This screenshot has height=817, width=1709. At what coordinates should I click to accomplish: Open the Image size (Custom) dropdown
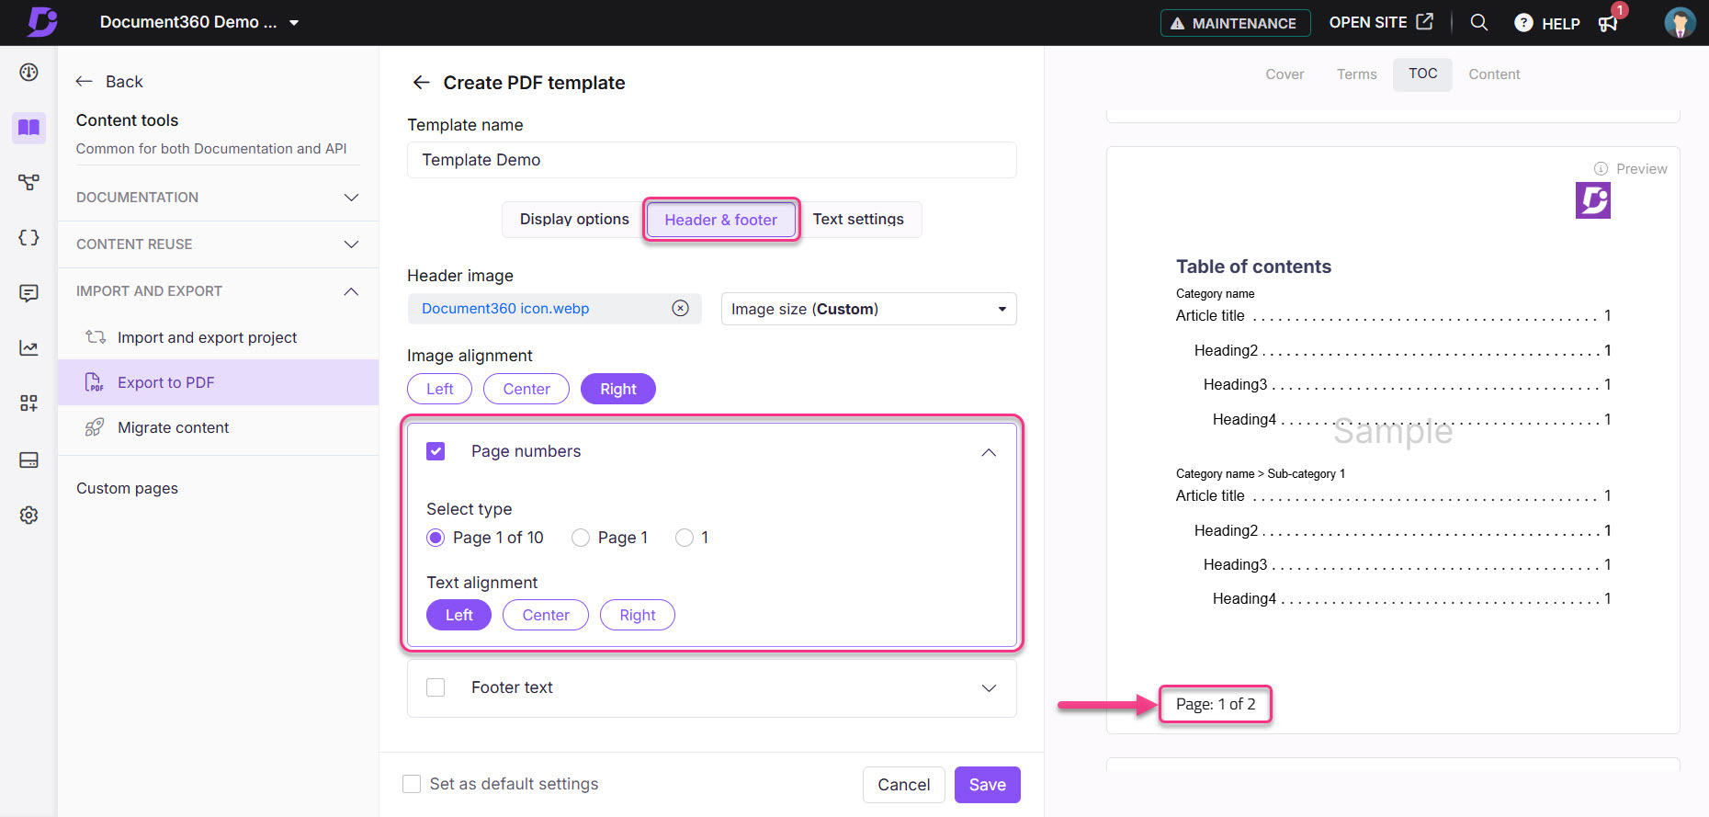tap(868, 309)
